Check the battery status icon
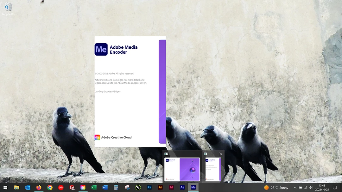Image resolution: width=342 pixels, height=192 pixels. (300, 188)
